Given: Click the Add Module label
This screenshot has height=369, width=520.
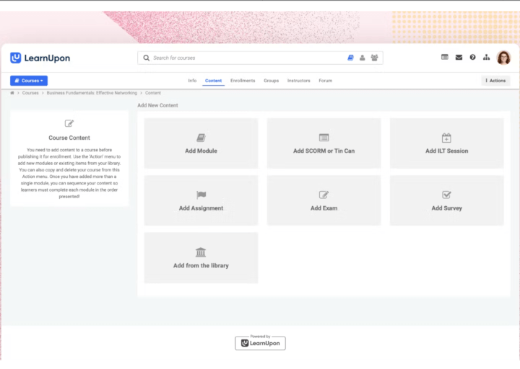Looking at the screenshot, I should (x=201, y=151).
